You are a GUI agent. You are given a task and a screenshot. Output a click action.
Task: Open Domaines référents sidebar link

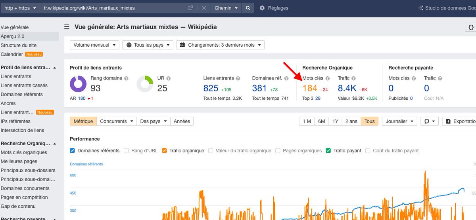[x=21, y=95]
